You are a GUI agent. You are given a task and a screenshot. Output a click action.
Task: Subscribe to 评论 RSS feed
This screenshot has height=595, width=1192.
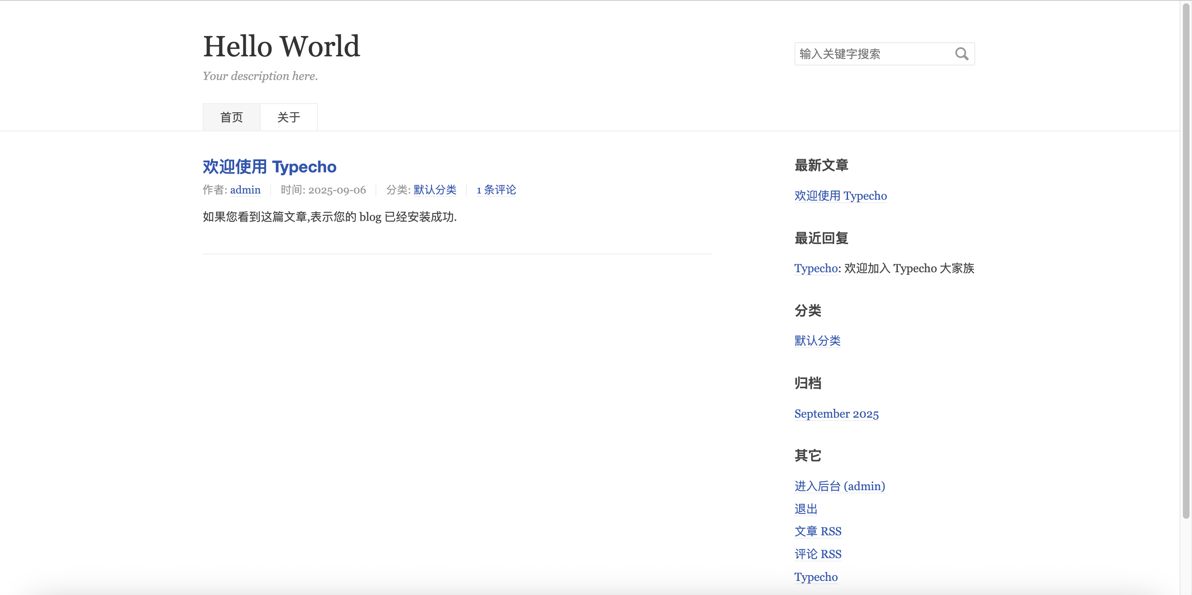click(x=818, y=554)
